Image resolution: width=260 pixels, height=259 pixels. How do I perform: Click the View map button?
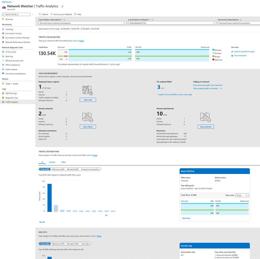pyautogui.click(x=88, y=100)
